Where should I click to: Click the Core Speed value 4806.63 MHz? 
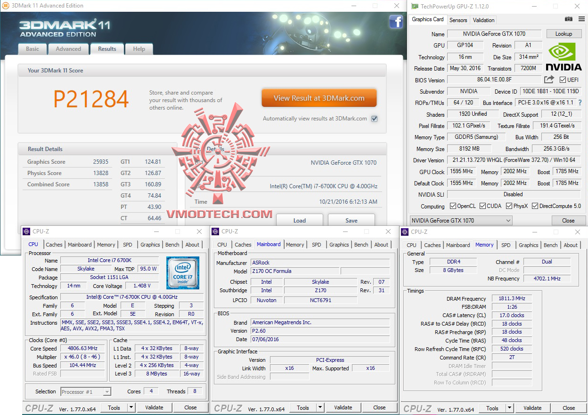(x=82, y=349)
